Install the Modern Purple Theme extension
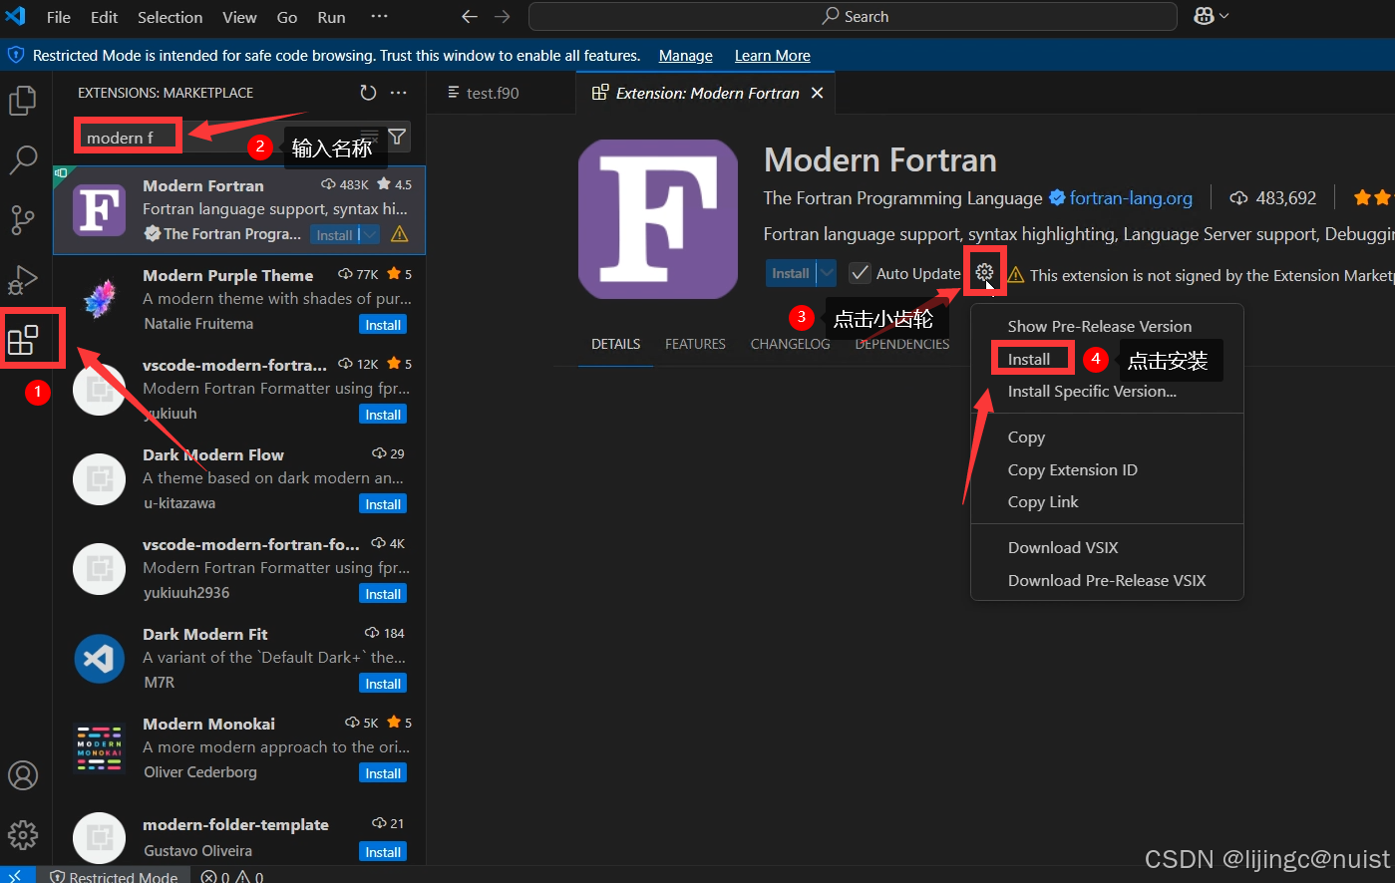This screenshot has width=1395, height=883. tap(383, 325)
